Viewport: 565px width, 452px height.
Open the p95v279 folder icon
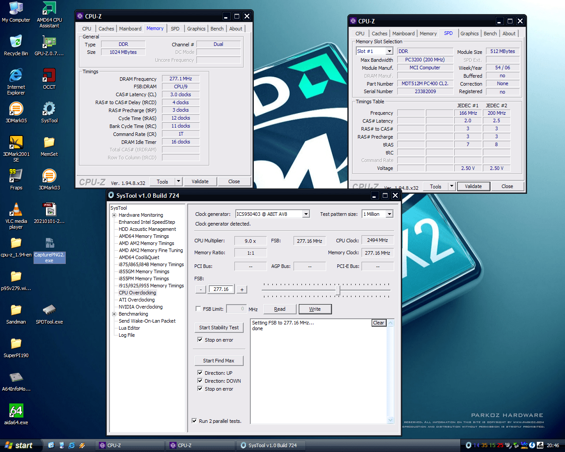[16, 281]
